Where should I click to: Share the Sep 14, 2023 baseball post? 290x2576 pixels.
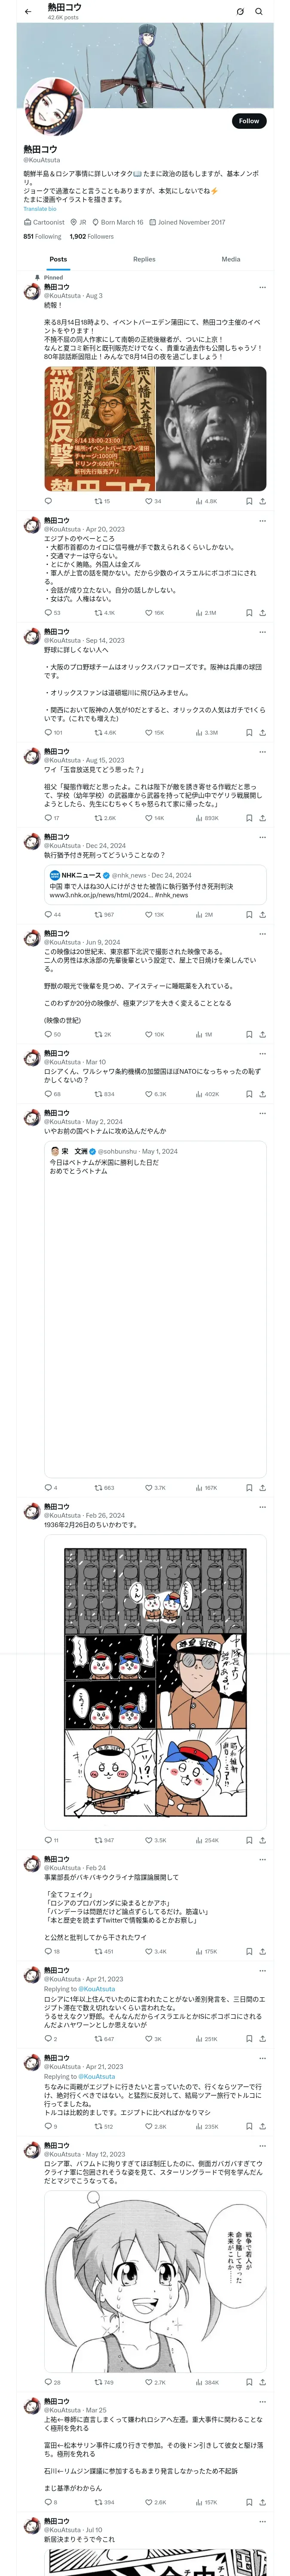pyautogui.click(x=262, y=732)
